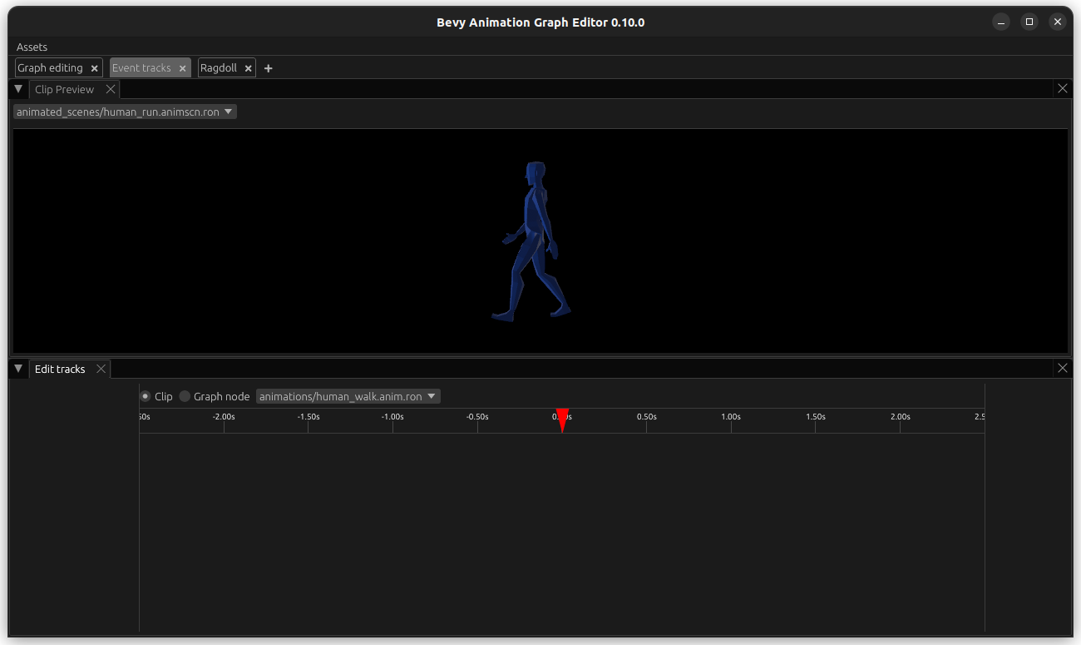Open the Assets menu
The width and height of the screenshot is (1081, 645).
pos(32,47)
